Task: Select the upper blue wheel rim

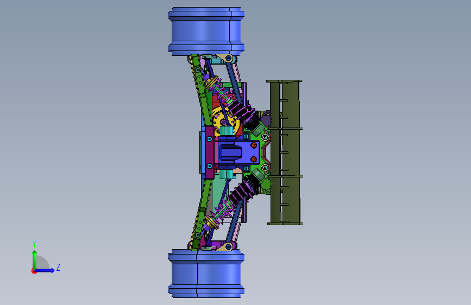Action: (206, 31)
